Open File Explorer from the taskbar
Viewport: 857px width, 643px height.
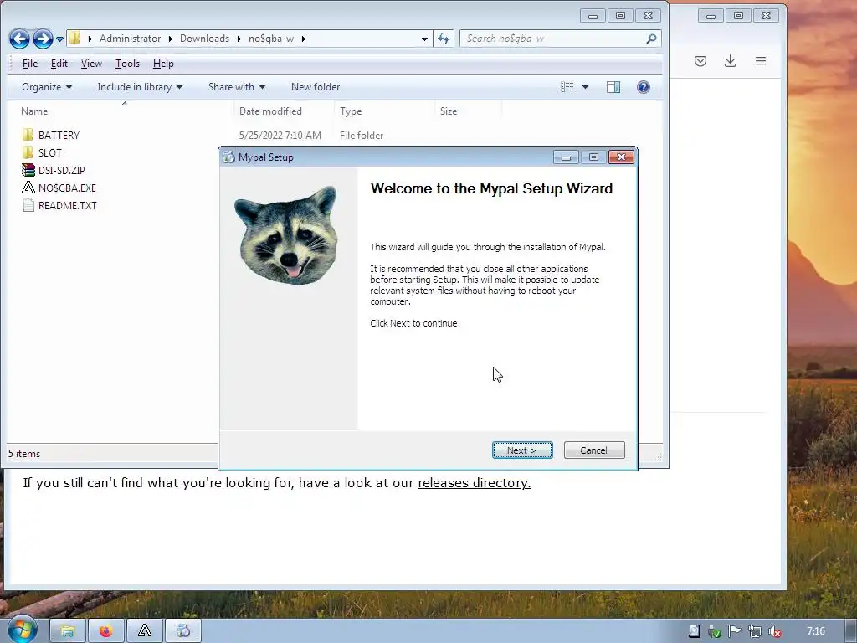[x=68, y=631]
